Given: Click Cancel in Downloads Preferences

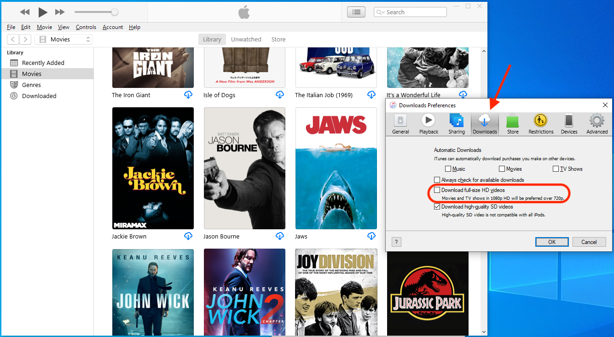Looking at the screenshot, I should (x=589, y=242).
